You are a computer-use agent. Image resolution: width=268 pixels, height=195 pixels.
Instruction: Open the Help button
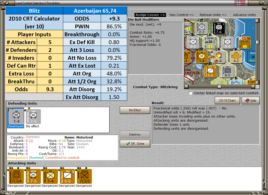coord(251,101)
